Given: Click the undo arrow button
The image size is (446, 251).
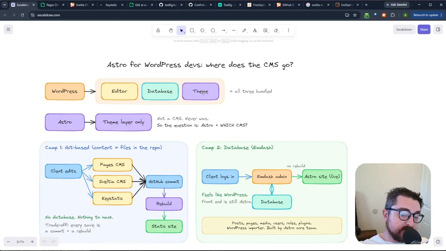Looking at the screenshot, I should click(x=44, y=242).
